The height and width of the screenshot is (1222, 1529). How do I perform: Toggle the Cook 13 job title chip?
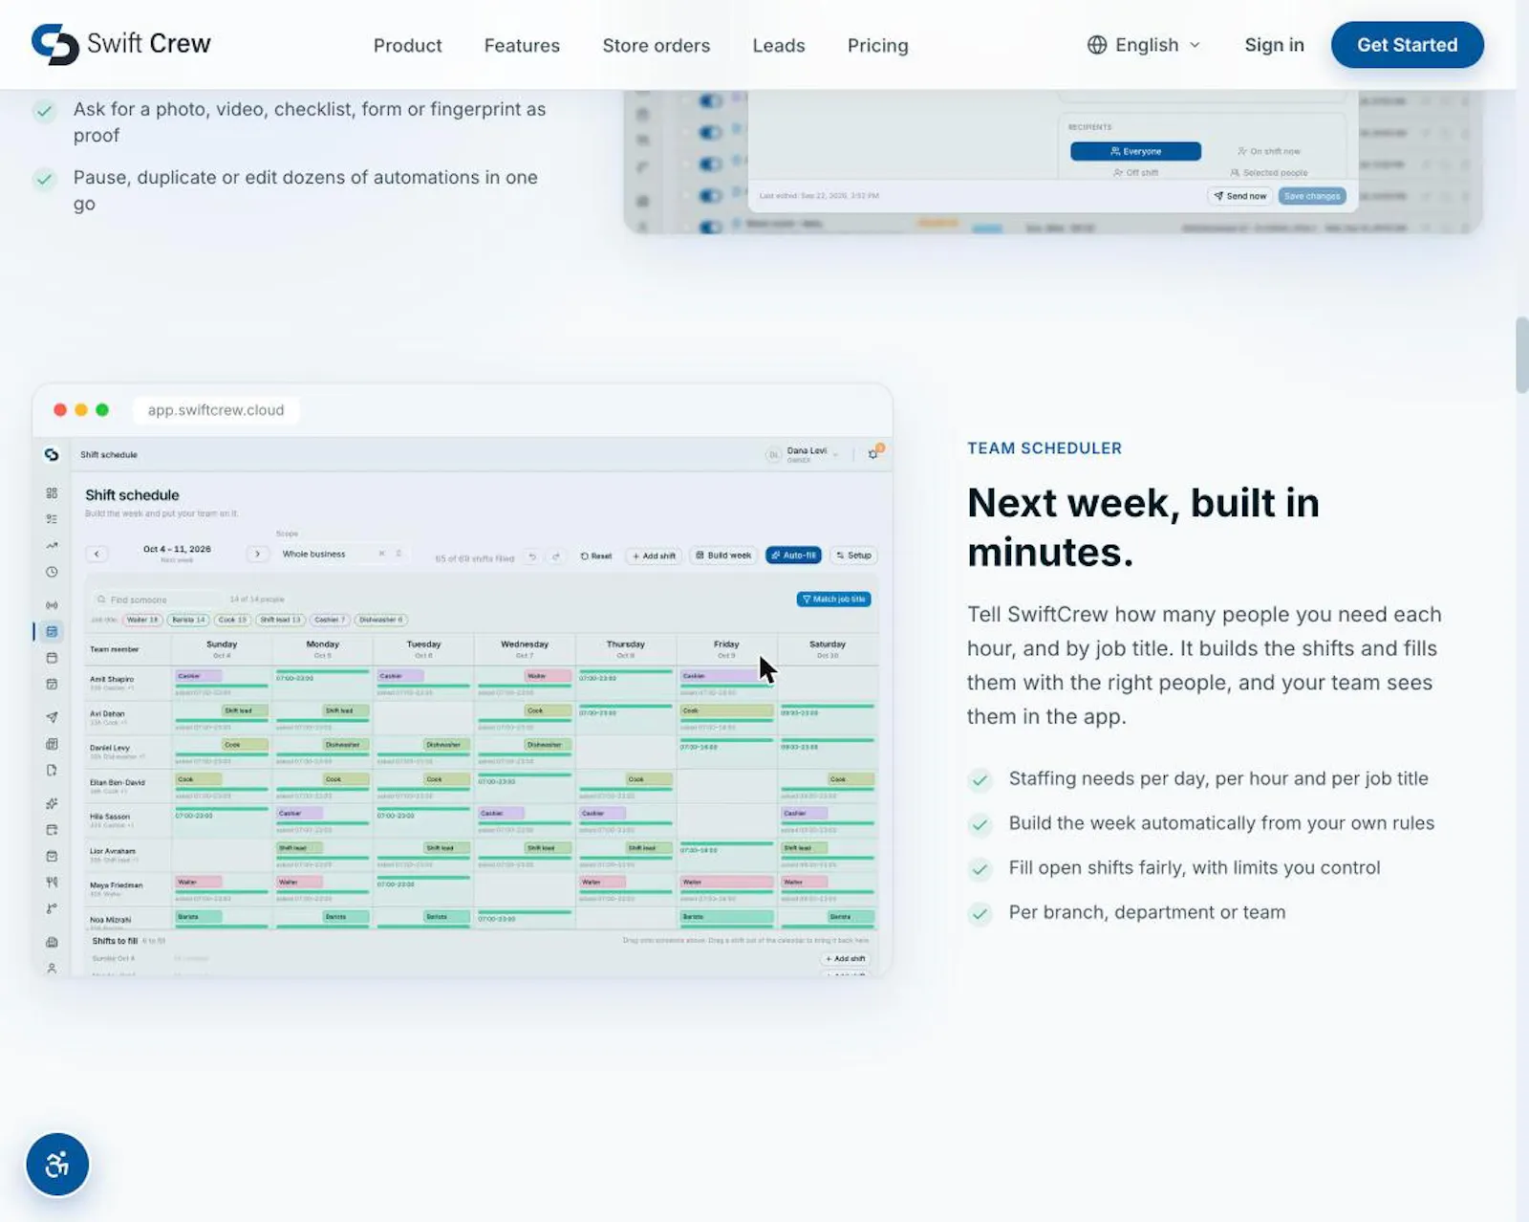point(232,620)
